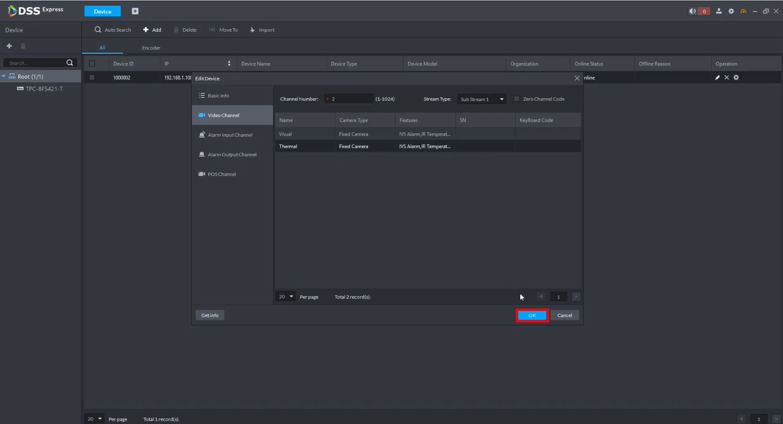This screenshot has width=783, height=424.
Task: Check the select-all checkbox in table header
Action: (92, 64)
